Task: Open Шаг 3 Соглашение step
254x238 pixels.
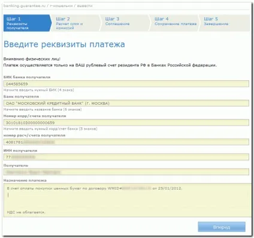Action: click(x=125, y=23)
